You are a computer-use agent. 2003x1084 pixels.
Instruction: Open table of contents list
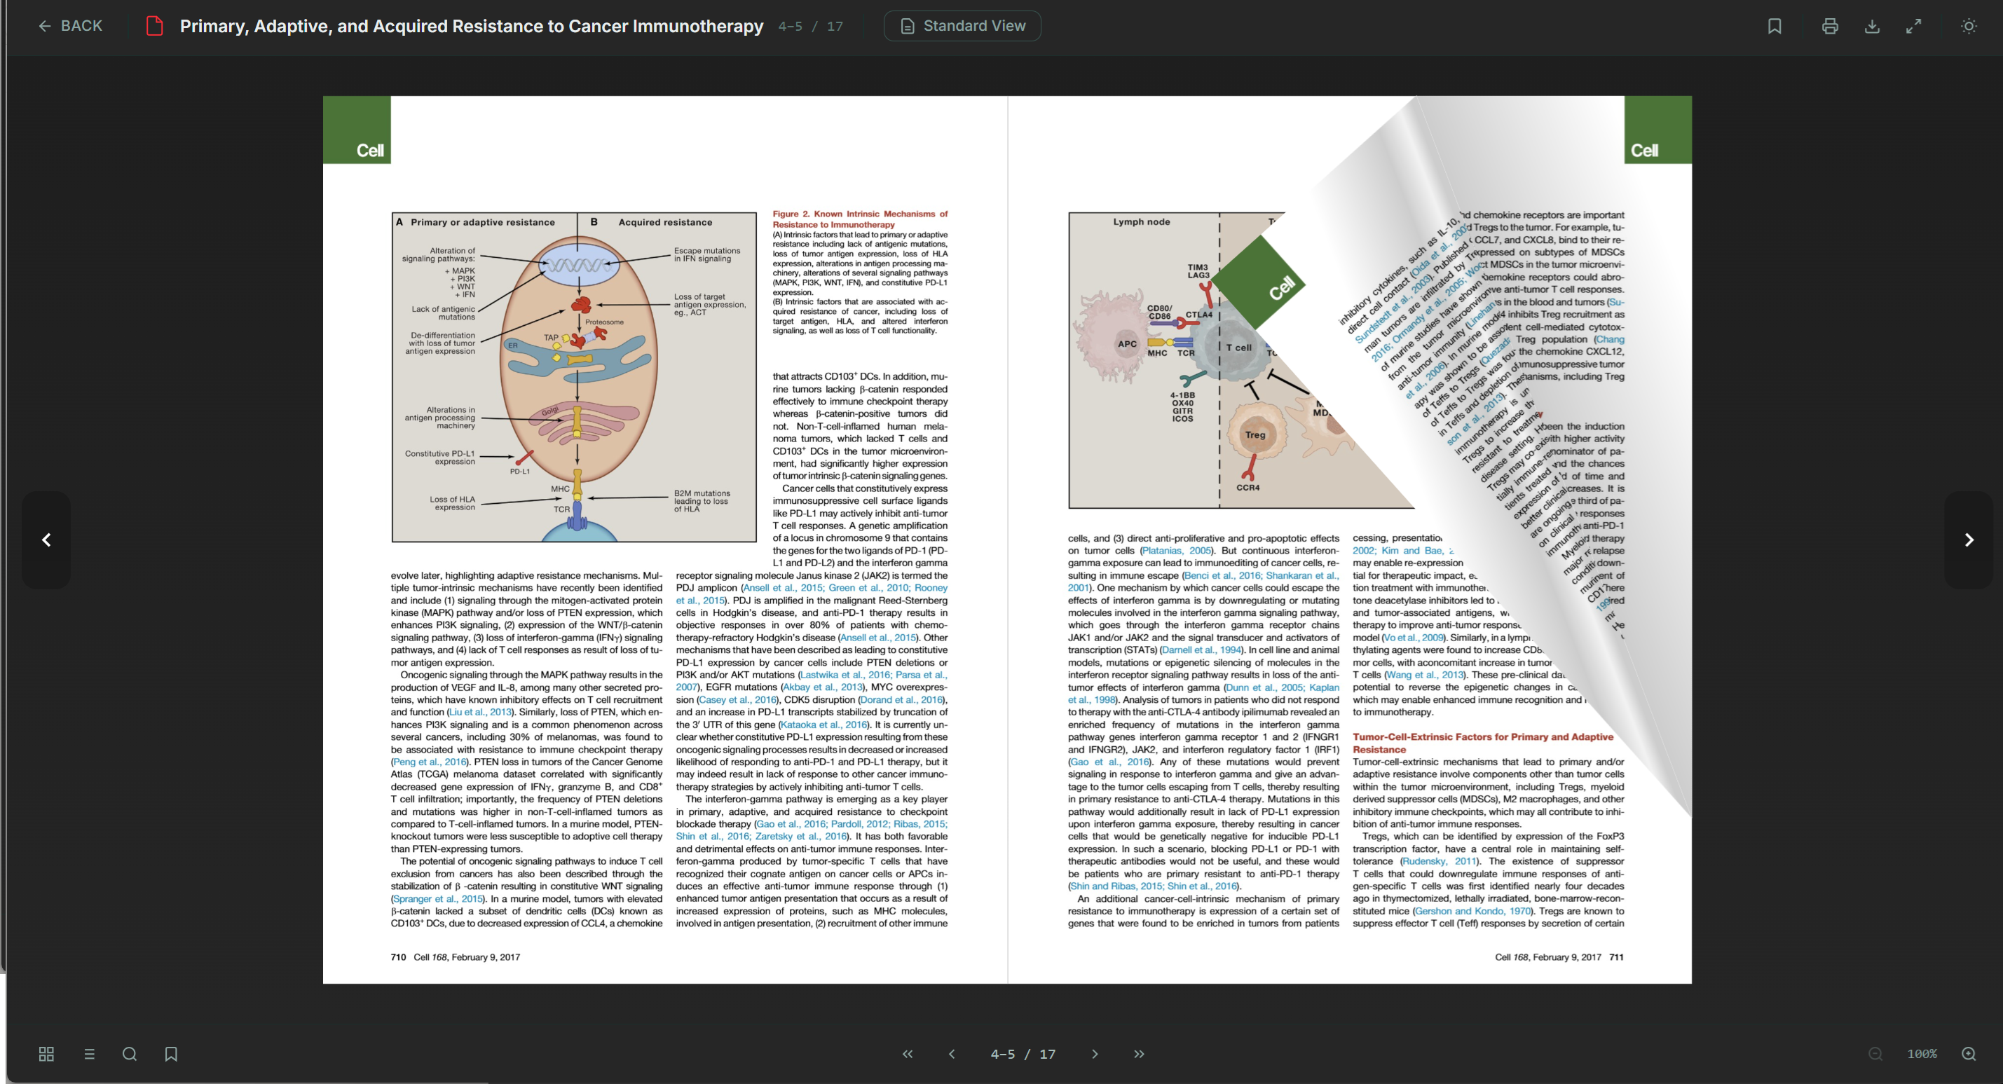click(90, 1054)
